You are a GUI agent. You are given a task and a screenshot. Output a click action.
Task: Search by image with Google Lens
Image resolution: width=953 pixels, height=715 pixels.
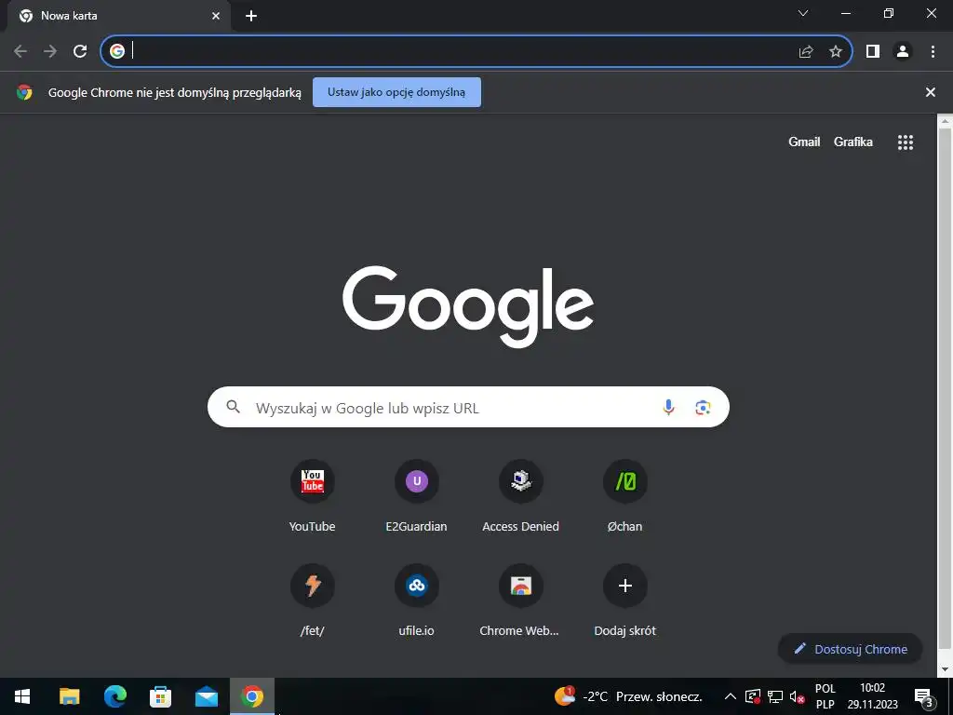tap(703, 408)
